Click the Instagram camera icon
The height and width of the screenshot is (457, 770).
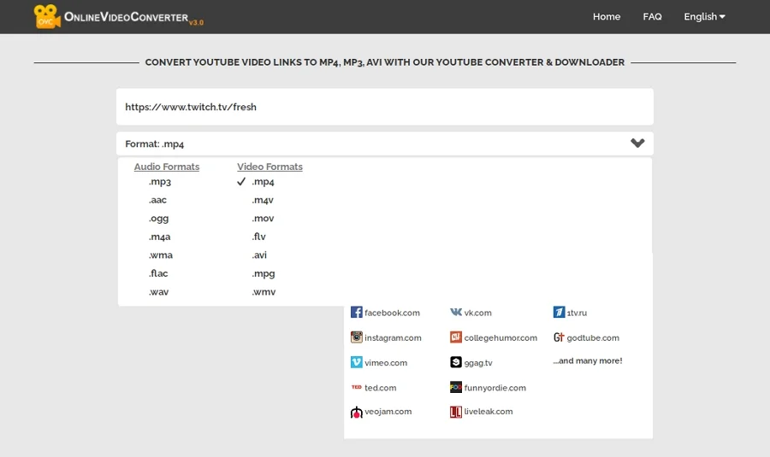357,337
